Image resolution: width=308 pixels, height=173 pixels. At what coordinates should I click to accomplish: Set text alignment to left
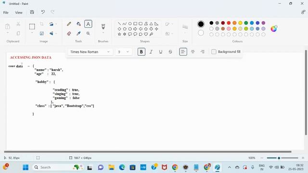[x=183, y=52]
